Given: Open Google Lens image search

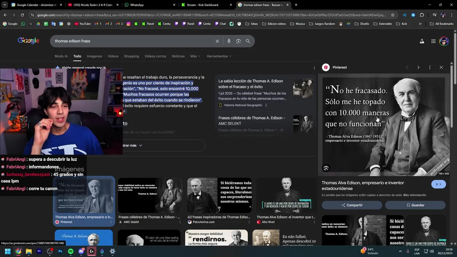Looking at the screenshot, I should pos(238,41).
